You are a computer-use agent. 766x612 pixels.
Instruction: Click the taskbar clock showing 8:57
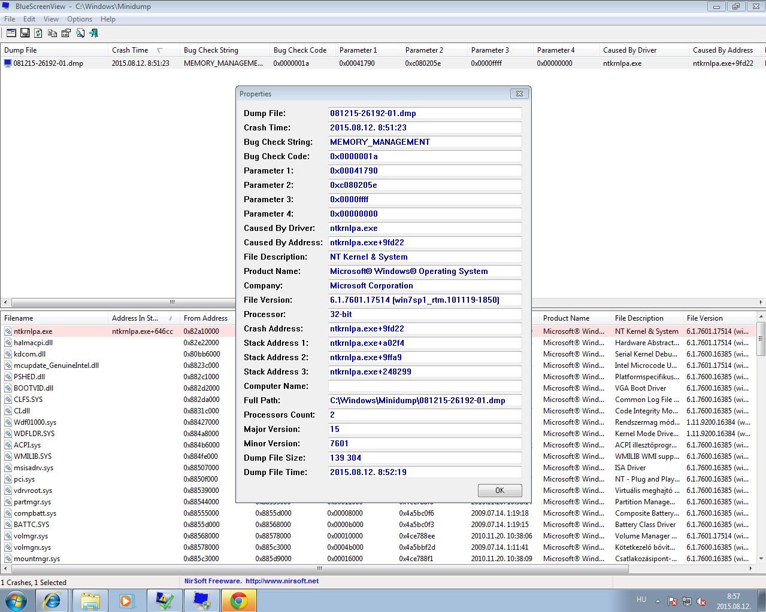tap(734, 601)
